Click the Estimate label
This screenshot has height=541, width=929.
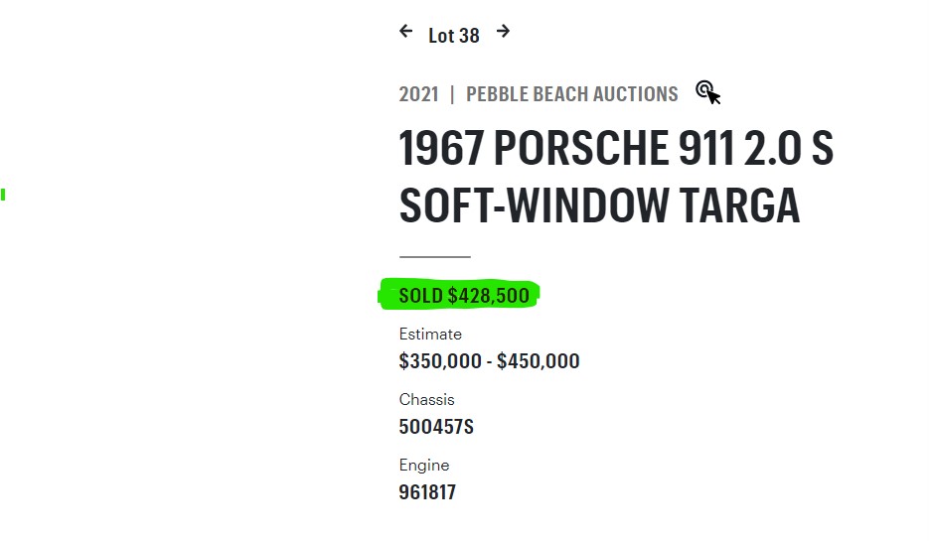[430, 334]
